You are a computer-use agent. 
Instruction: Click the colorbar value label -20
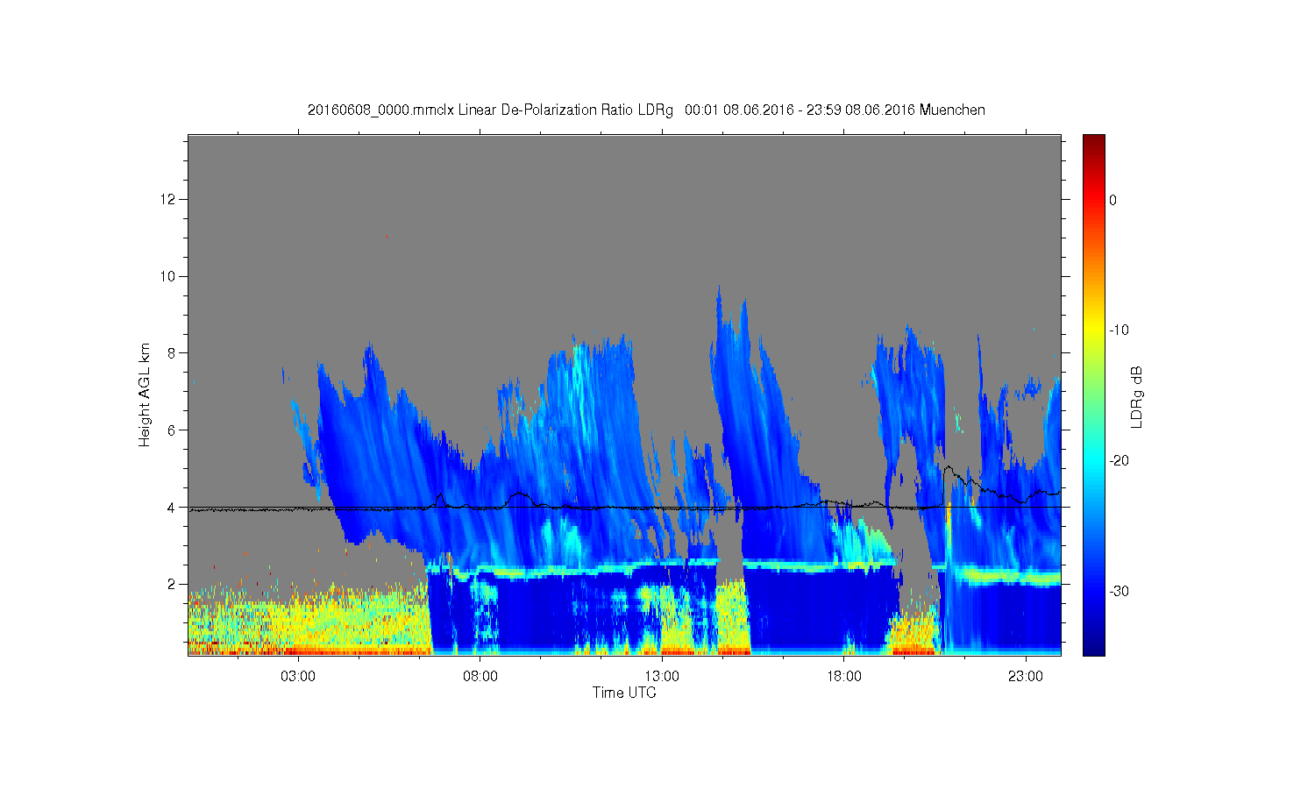tap(1119, 461)
